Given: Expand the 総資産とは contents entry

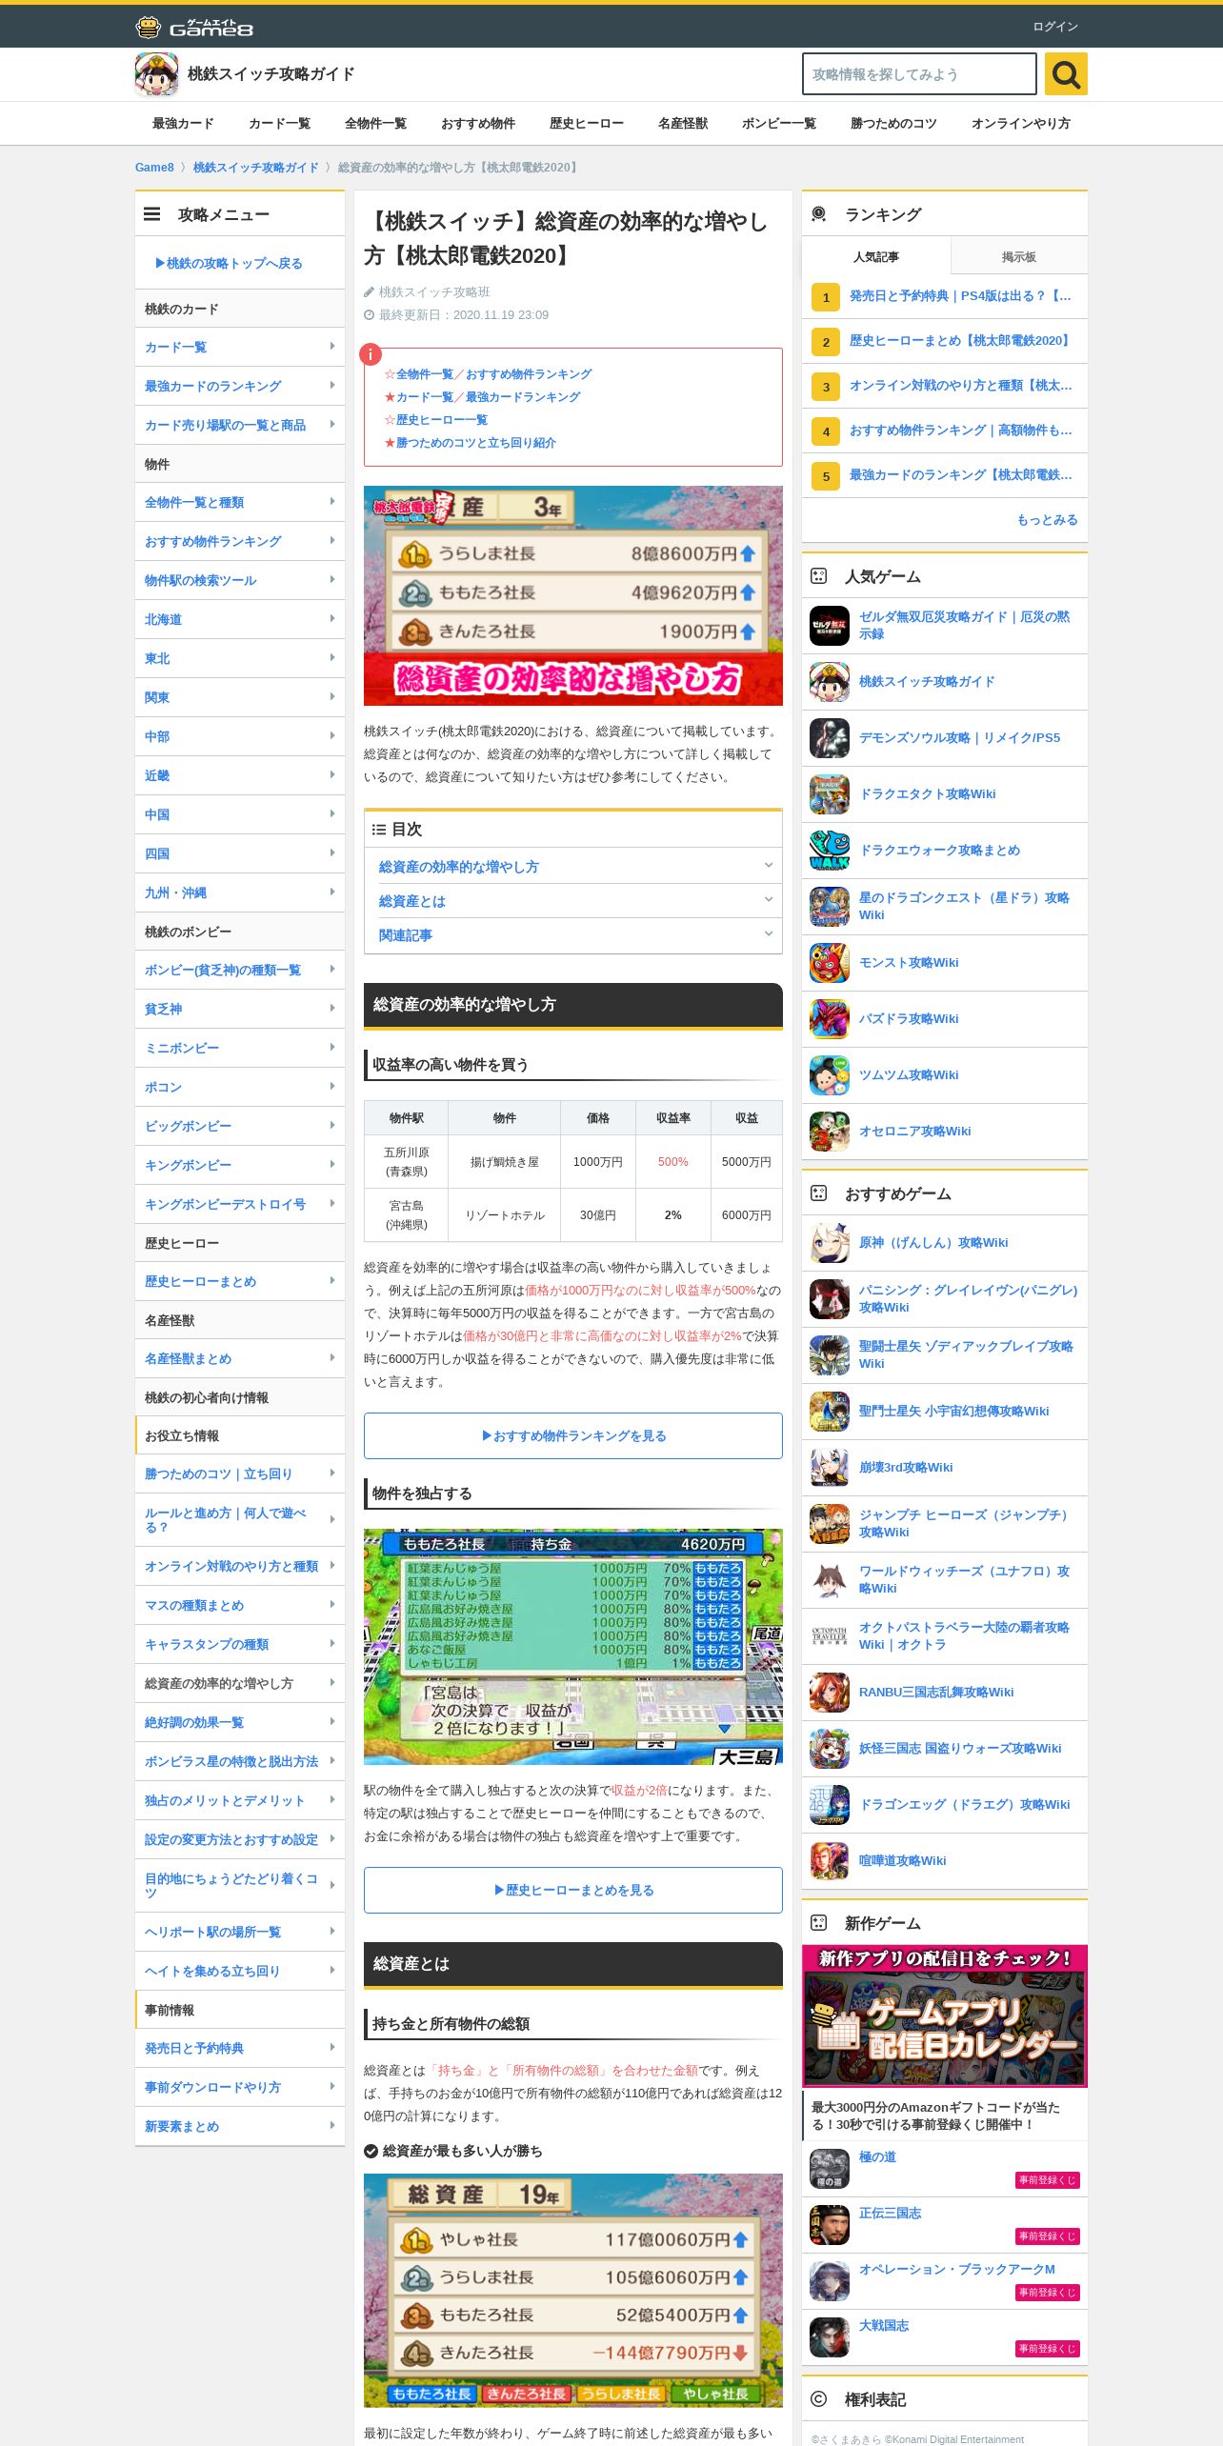Looking at the screenshot, I should 573,901.
